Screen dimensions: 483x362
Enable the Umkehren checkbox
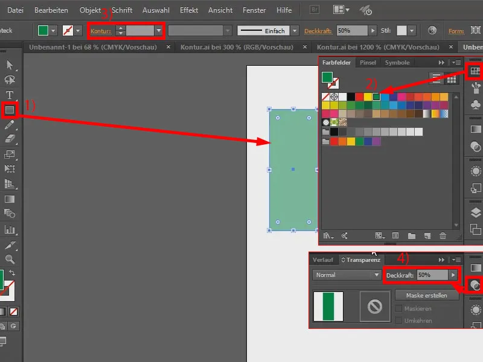(x=398, y=320)
